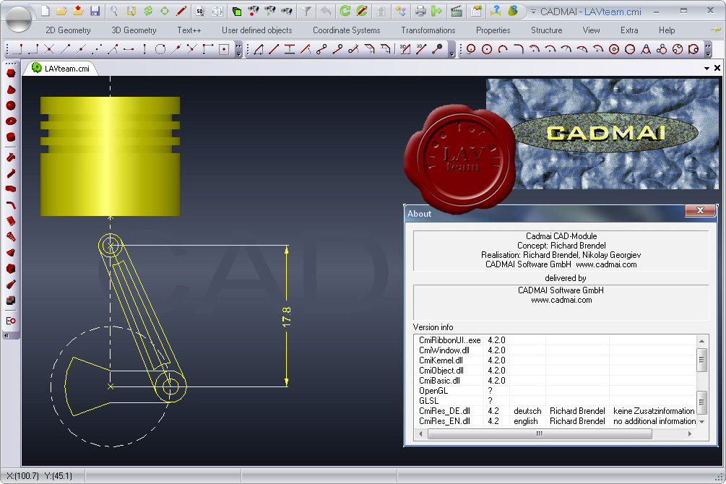Click the film clapperboard icon
Viewport: 726px width, 484px height.
(457, 11)
